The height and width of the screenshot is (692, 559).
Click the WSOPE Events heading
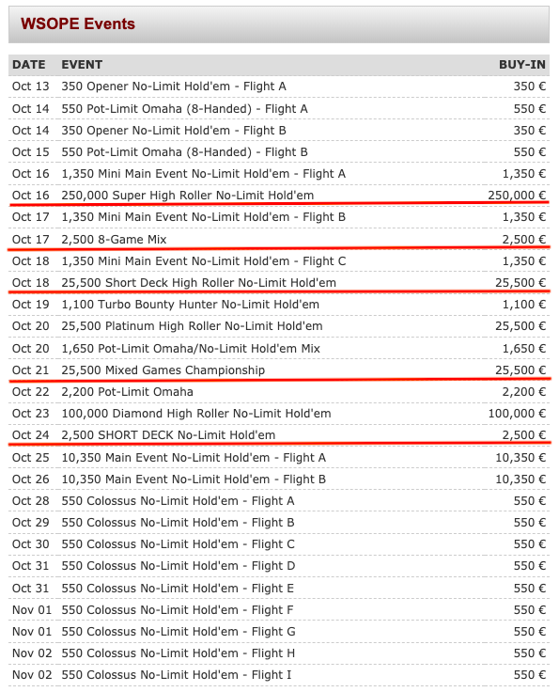click(78, 24)
